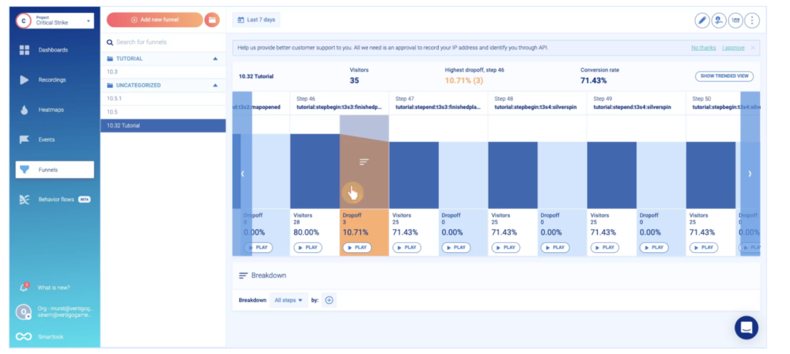790x354 pixels.
Task: Open the organization account avatar
Action: click(24, 312)
